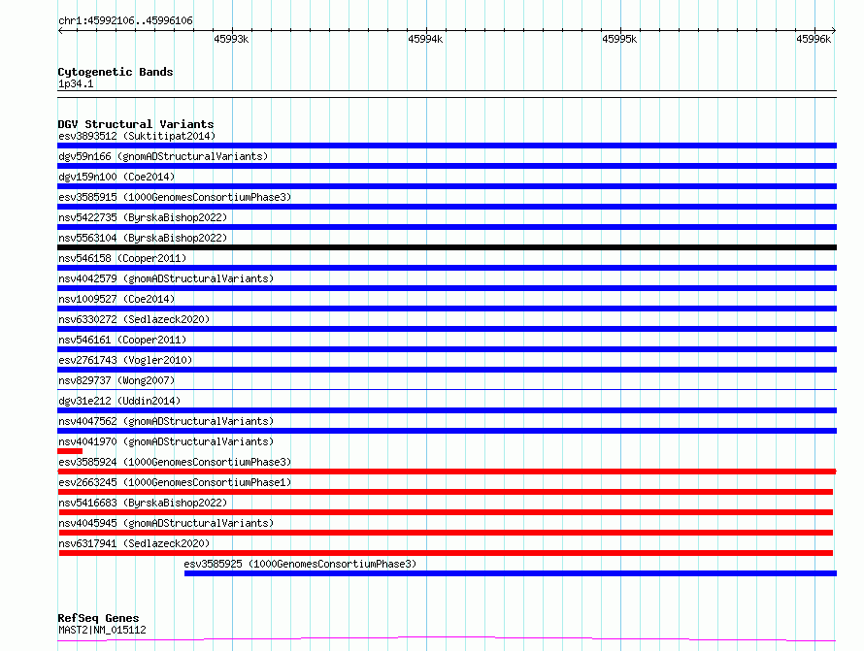
Task: Click the red bar below nsv5416683
Action: 446,512
